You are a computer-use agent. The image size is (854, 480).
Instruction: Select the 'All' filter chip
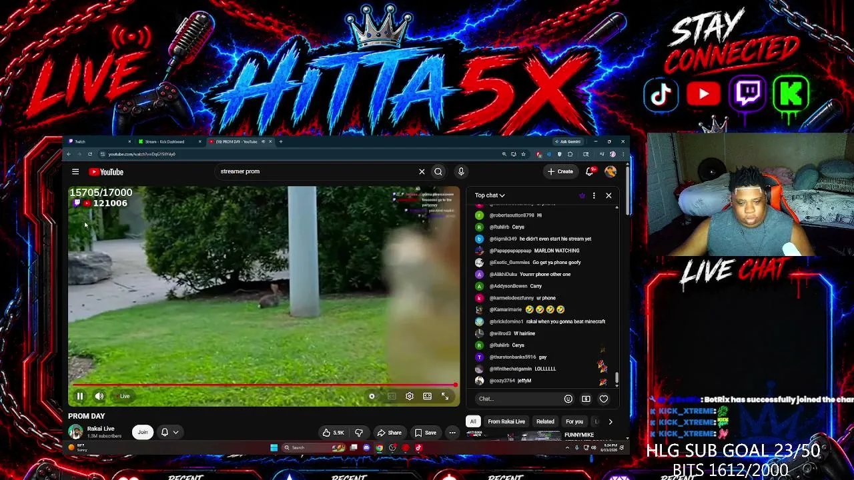pos(473,421)
